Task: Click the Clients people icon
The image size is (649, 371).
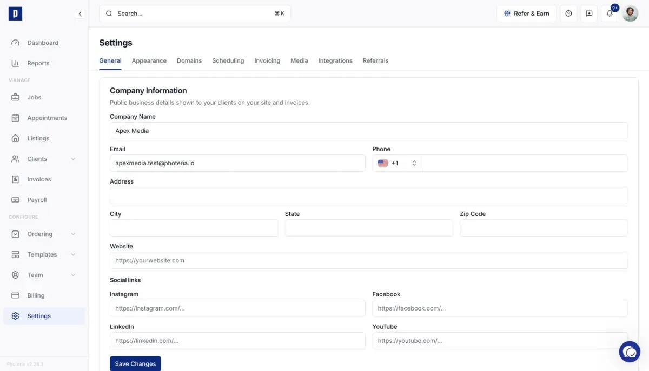Action: 16,159
